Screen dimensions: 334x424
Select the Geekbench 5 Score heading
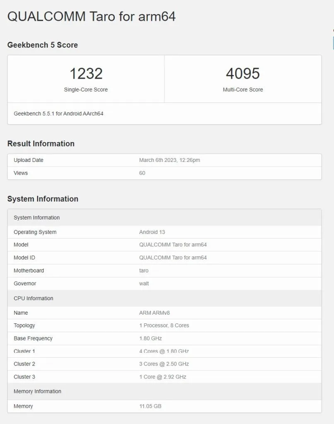(x=42, y=45)
